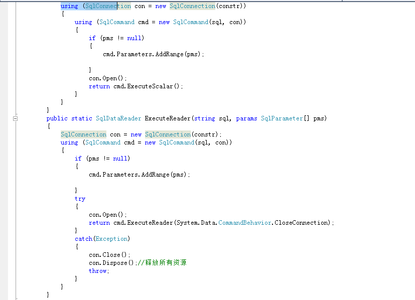Click 'SqlConnection' type in the first using statement

108,6
